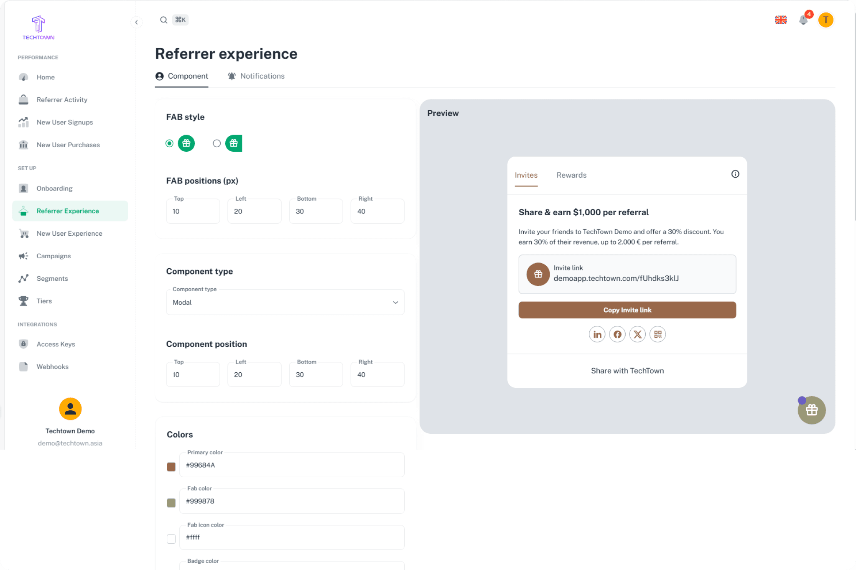Open the UK flag language selector
856x570 pixels.
point(781,20)
